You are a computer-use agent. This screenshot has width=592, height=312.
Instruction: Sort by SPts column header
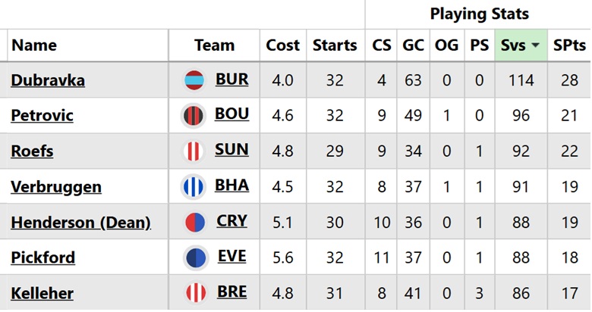(569, 45)
